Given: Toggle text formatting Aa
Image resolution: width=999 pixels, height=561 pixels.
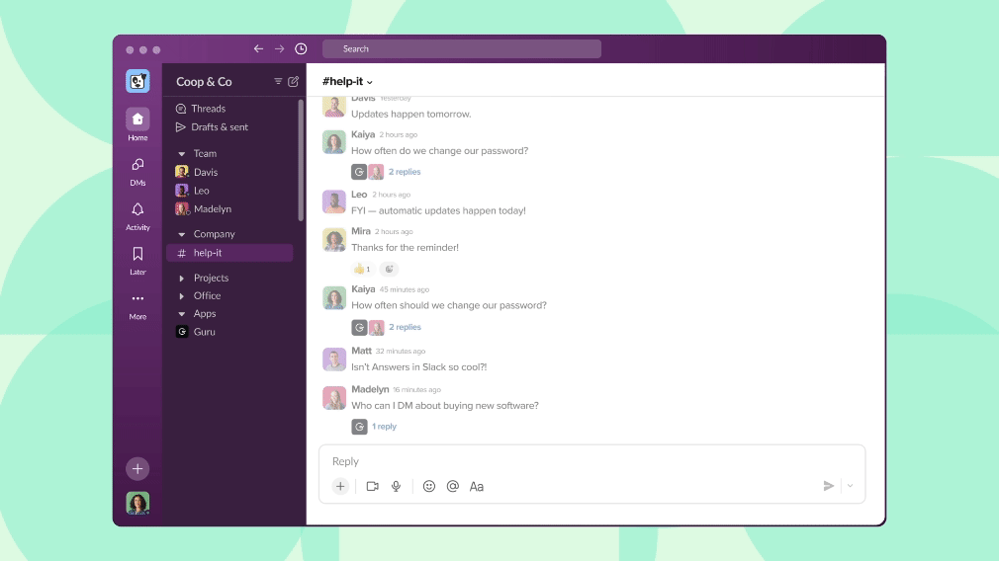Looking at the screenshot, I should point(477,487).
